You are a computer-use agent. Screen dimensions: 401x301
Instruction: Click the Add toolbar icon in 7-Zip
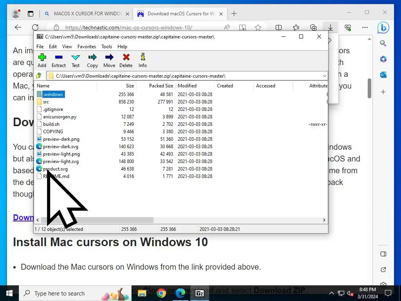pos(42,60)
